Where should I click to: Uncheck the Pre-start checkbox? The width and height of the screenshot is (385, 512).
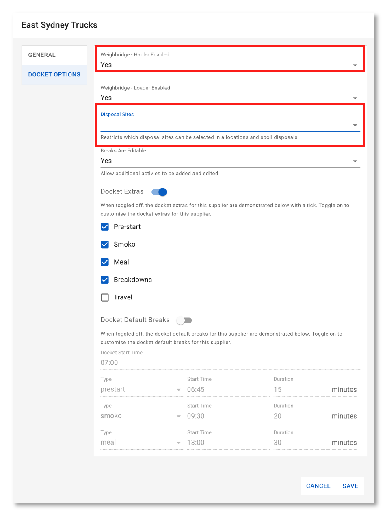(105, 227)
